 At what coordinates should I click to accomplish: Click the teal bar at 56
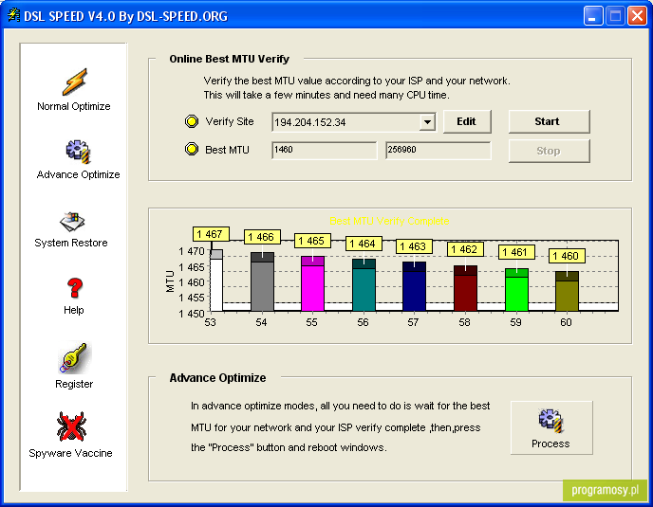click(364, 285)
